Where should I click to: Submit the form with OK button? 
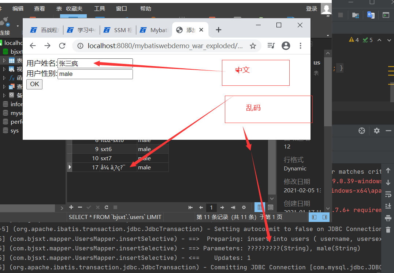[34, 84]
